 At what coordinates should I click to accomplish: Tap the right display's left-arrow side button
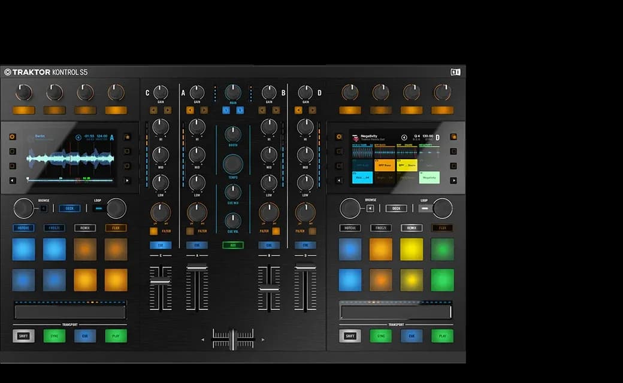[x=339, y=180]
